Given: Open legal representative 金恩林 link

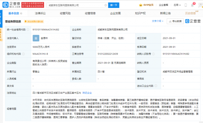Looking at the screenshot, I should pyautogui.click(x=44, y=38).
